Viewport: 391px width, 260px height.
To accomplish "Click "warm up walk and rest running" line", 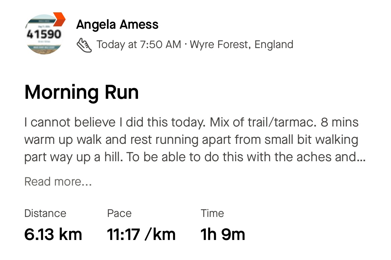I will (x=110, y=140).
